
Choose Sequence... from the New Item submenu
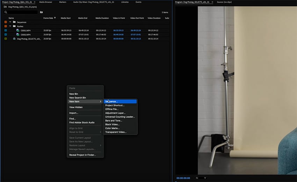point(120,101)
